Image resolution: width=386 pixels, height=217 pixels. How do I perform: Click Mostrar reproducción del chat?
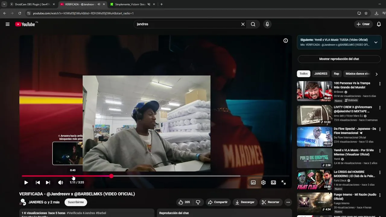click(x=339, y=59)
